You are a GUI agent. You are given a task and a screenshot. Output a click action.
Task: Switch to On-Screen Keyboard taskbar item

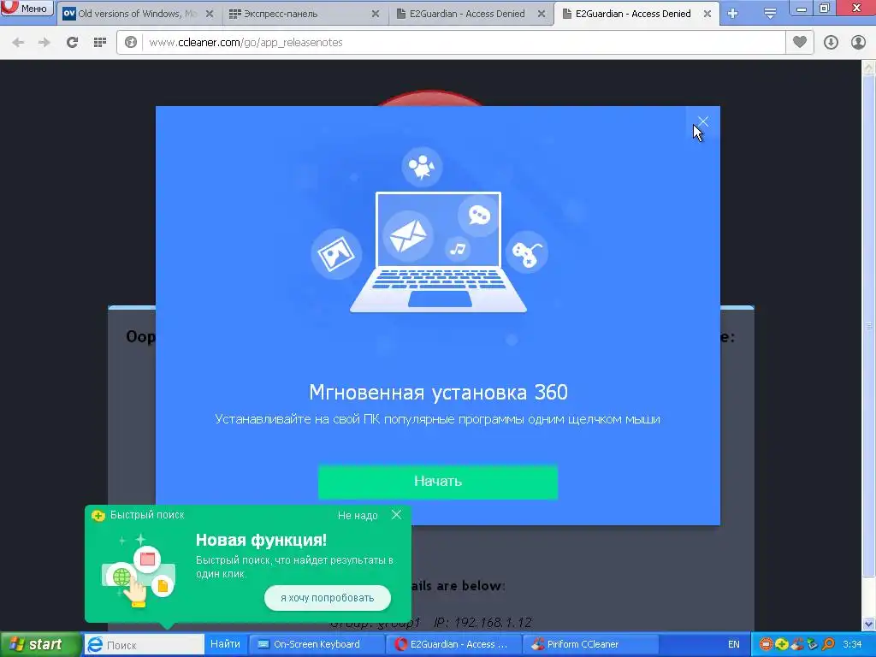317,644
